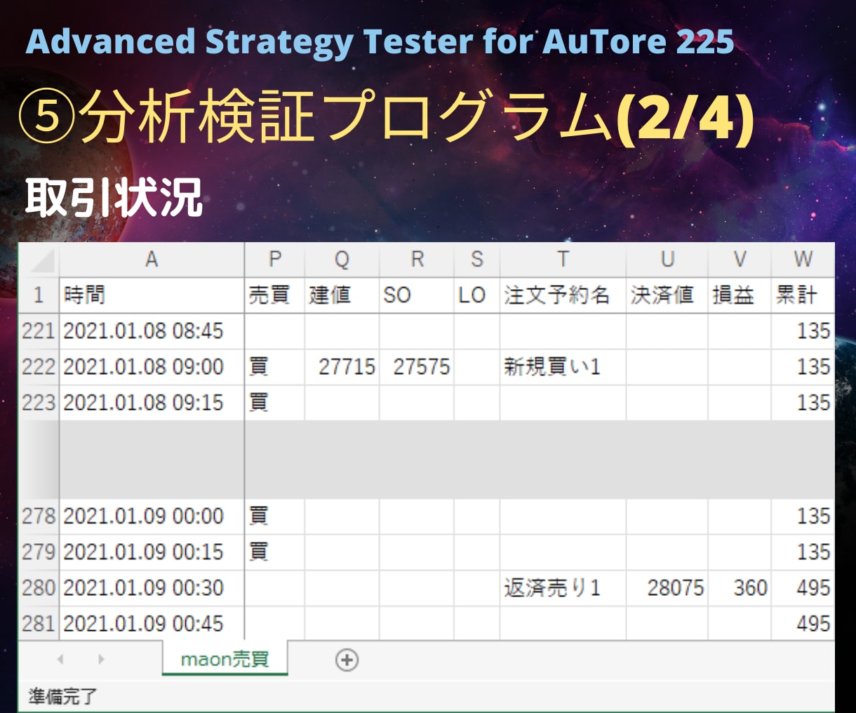Click the 売買 header cell
The image size is (856, 713).
coord(274,295)
